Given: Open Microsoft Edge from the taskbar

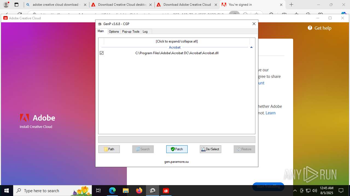Looking at the screenshot, I should (112, 191).
